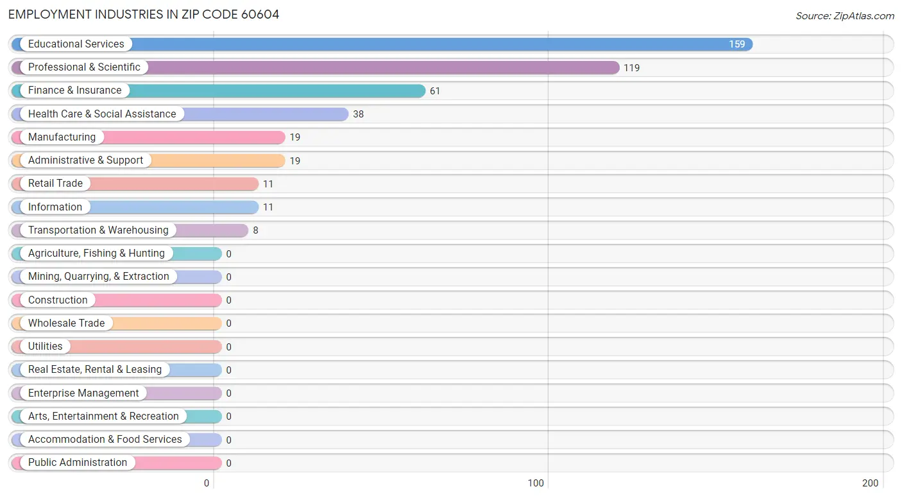Click the chart title Employment Industries in Zip Code 60604

[144, 14]
